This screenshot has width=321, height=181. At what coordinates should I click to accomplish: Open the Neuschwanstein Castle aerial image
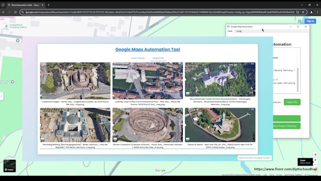pyautogui.click(x=220, y=79)
